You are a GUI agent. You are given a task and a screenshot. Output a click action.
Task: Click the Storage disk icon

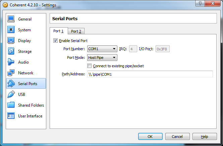11,51
